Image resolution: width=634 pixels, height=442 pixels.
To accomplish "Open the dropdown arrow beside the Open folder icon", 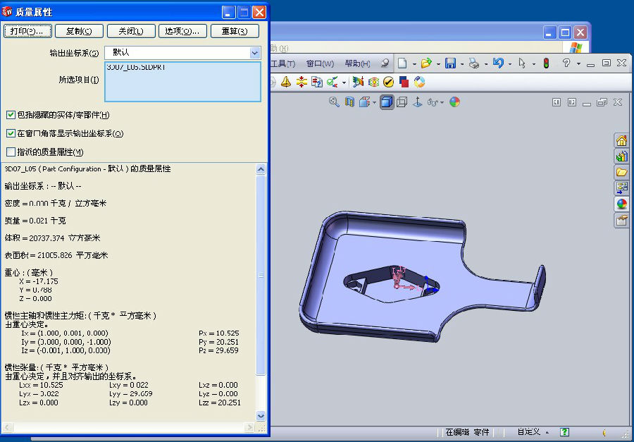I will click(437, 63).
